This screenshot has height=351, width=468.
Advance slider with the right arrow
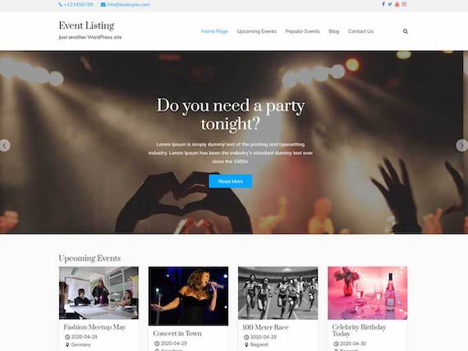click(x=461, y=145)
